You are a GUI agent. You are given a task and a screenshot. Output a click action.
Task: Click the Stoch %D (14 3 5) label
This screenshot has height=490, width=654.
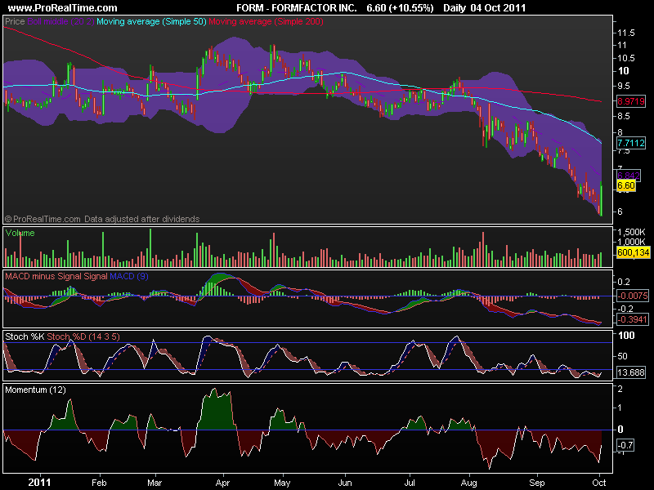[83, 336]
